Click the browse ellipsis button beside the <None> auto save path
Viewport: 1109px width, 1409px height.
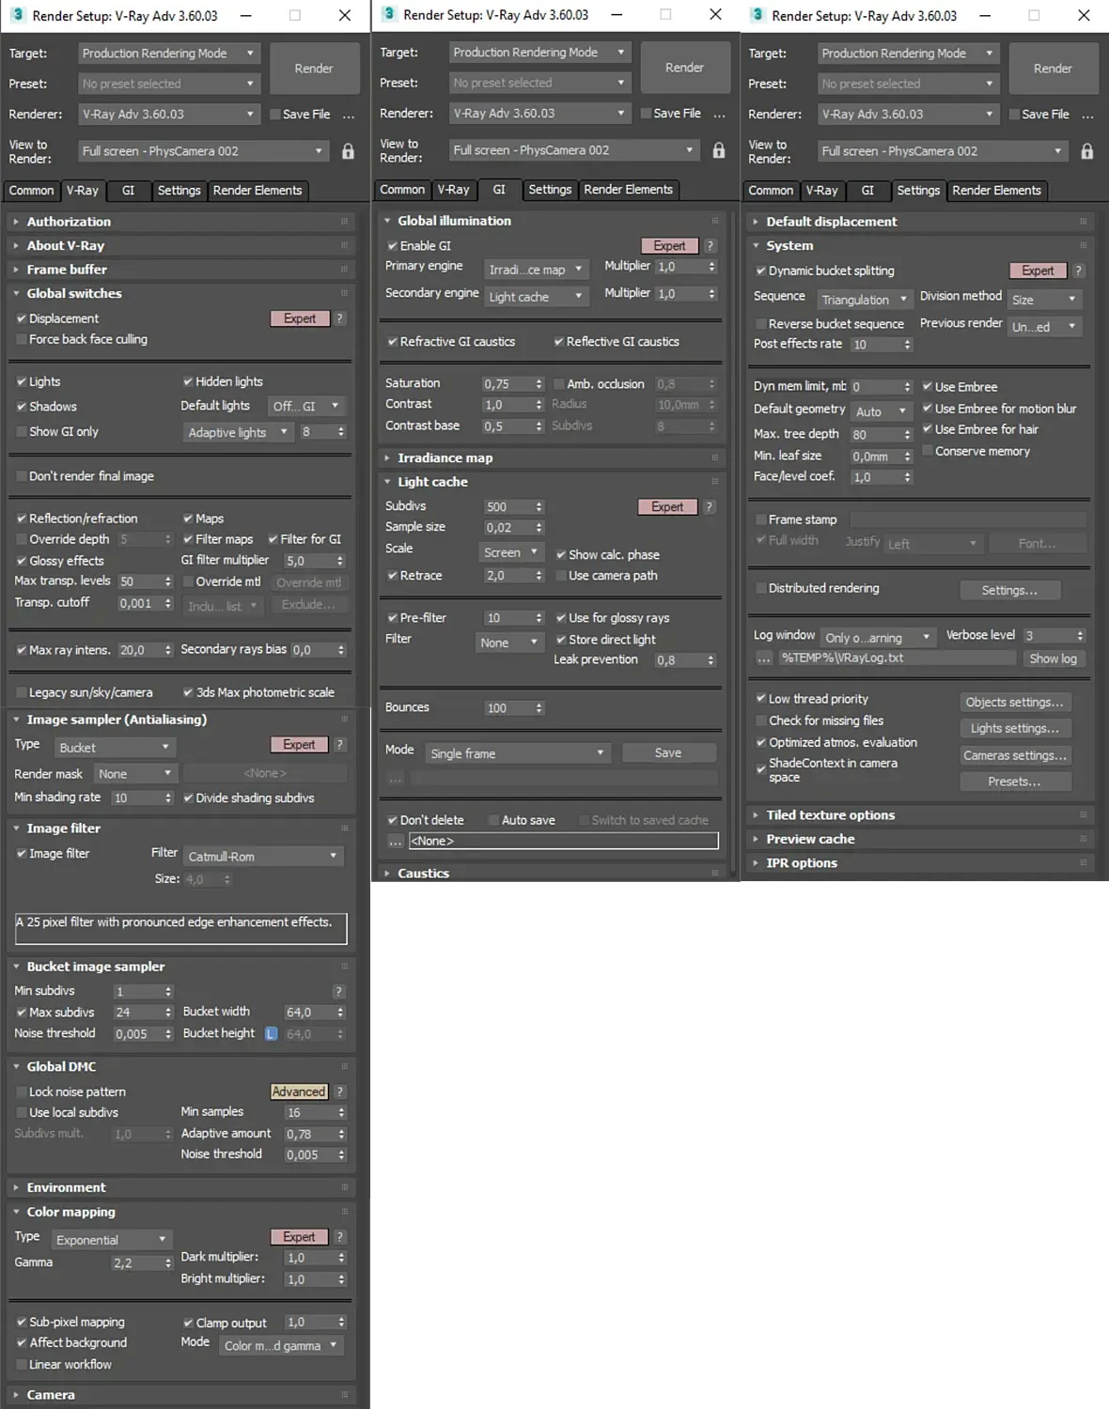coord(396,841)
